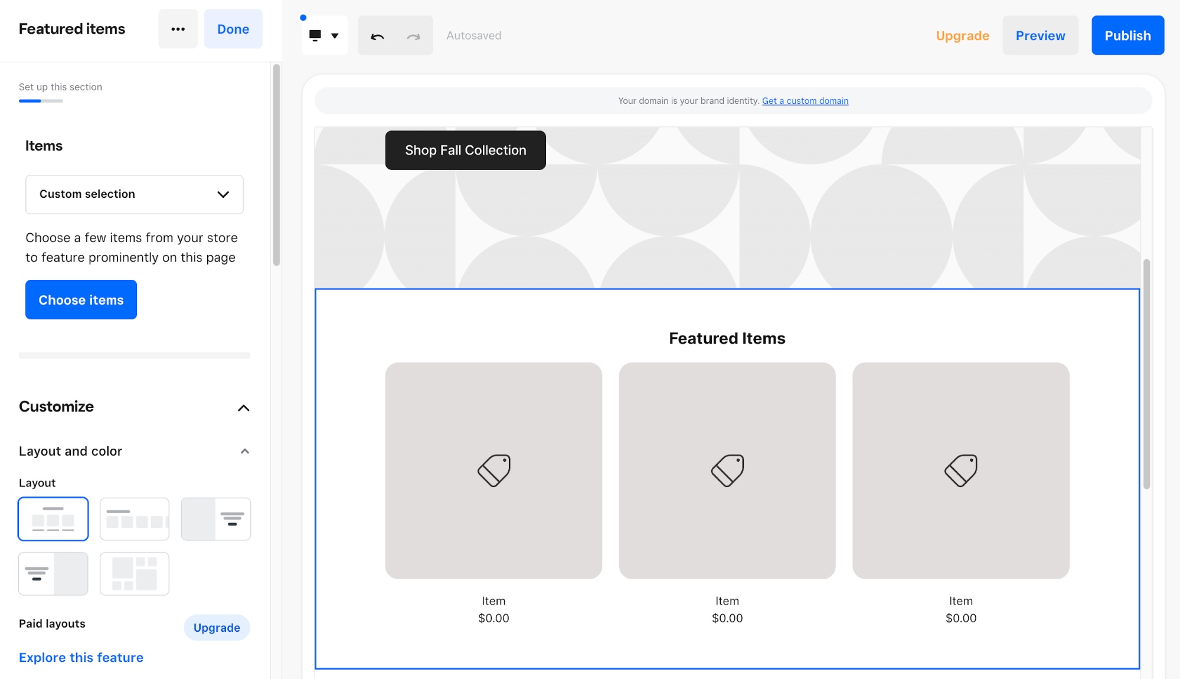The image size is (1180, 679).
Task: Click the Choose items button
Action: click(x=81, y=299)
